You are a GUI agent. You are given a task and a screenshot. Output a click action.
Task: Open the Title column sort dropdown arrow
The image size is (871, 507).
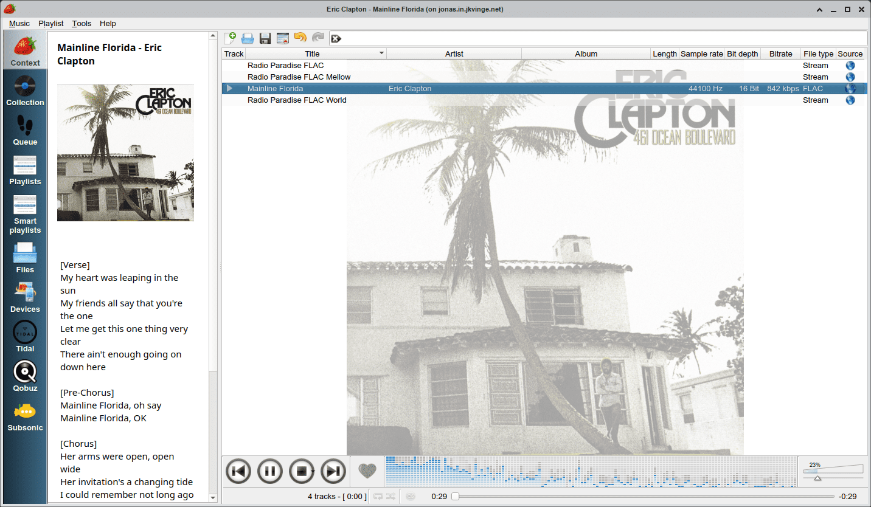click(382, 53)
